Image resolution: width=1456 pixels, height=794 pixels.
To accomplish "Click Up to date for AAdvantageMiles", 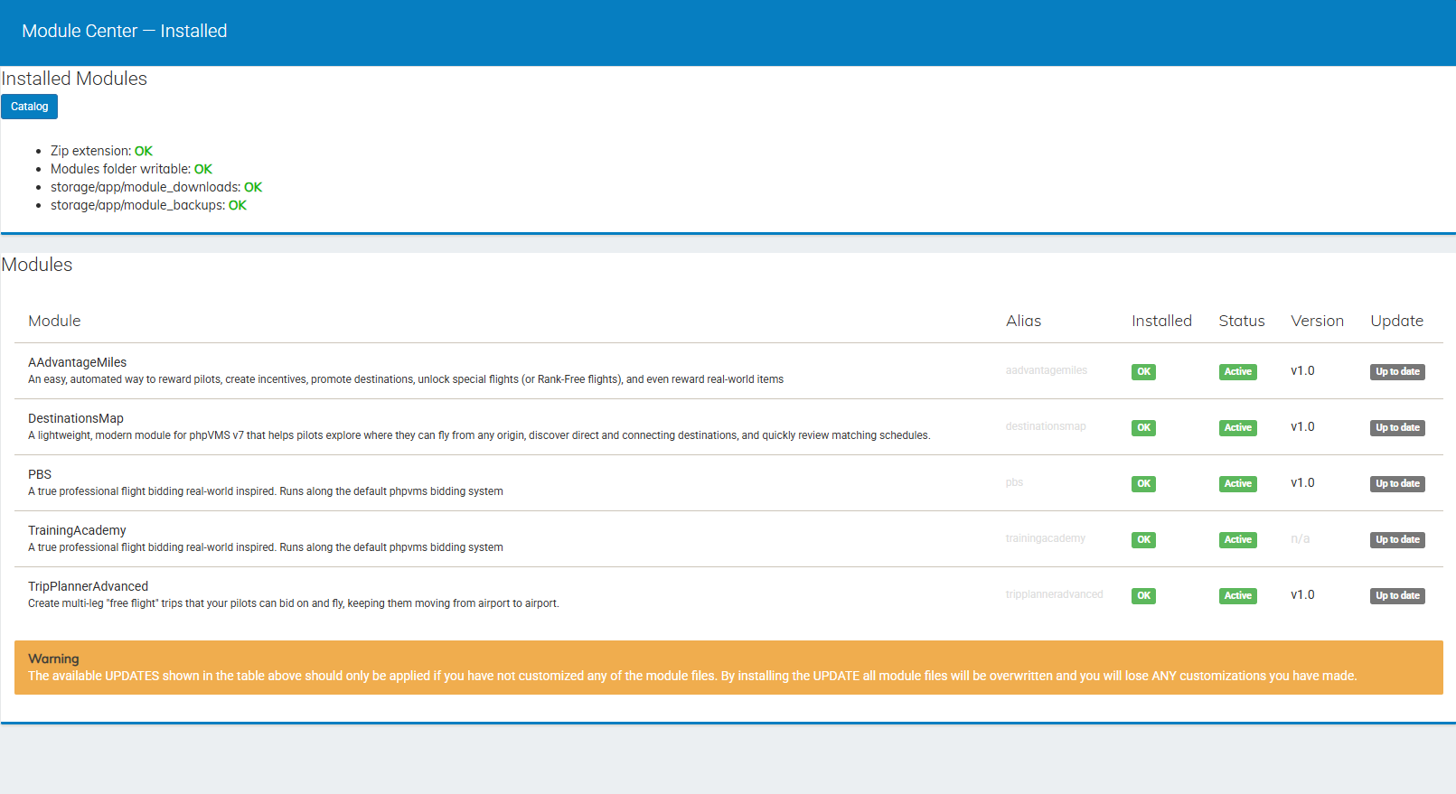I will (x=1396, y=372).
